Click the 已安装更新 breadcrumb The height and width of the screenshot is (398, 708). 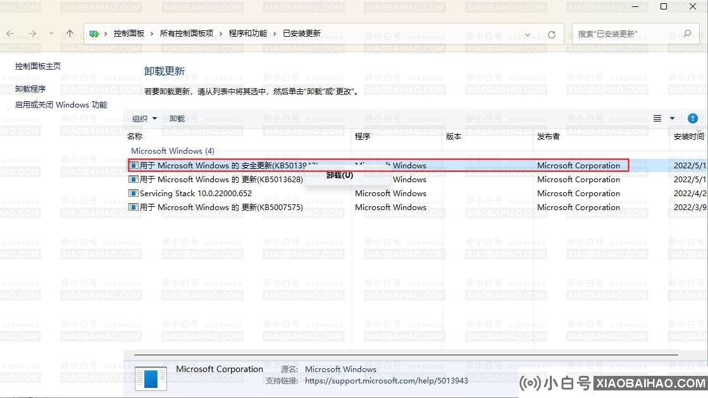(x=302, y=34)
